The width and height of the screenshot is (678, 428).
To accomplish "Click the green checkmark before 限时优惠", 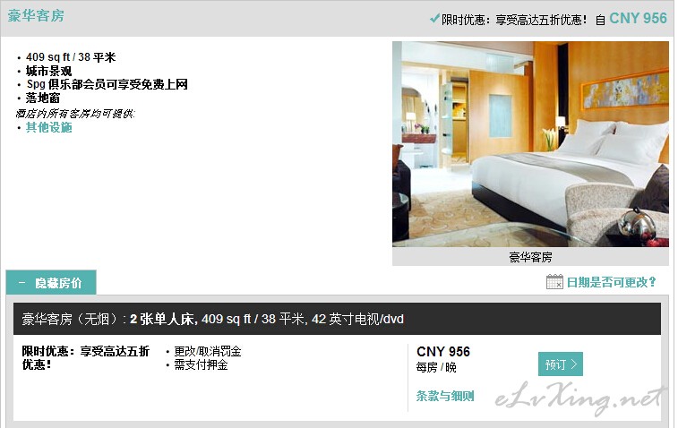I will click(x=434, y=19).
